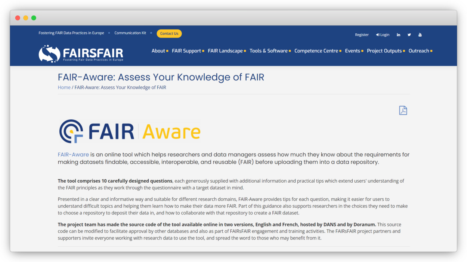
Task: Expand the About submenu marker
Action: click(x=168, y=51)
